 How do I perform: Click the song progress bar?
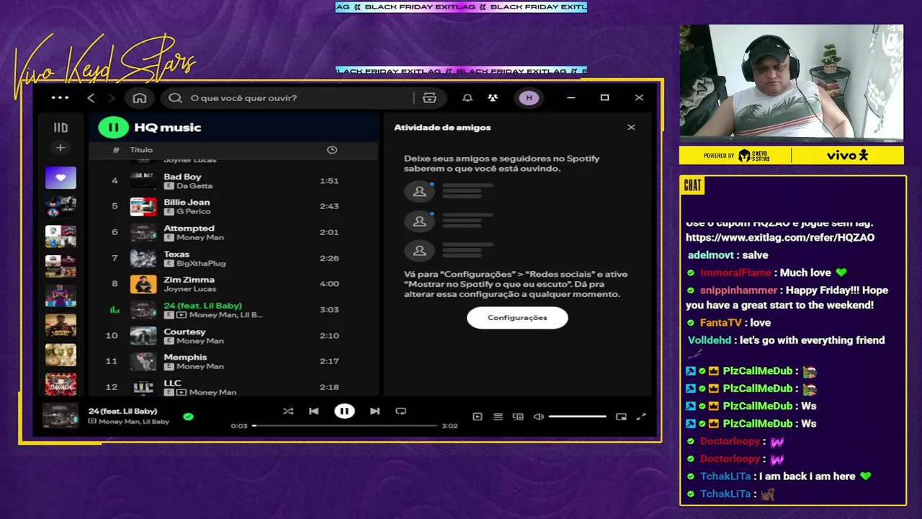[x=345, y=426]
